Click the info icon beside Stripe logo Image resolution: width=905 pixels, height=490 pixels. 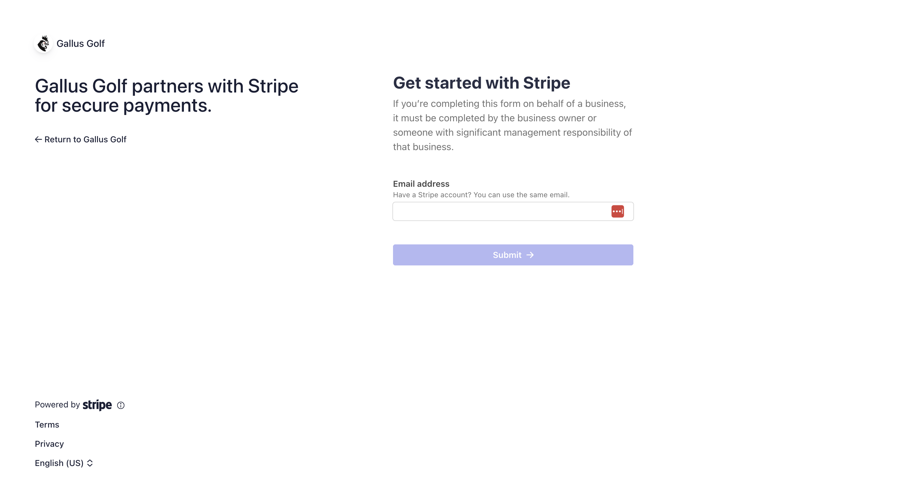pos(120,405)
